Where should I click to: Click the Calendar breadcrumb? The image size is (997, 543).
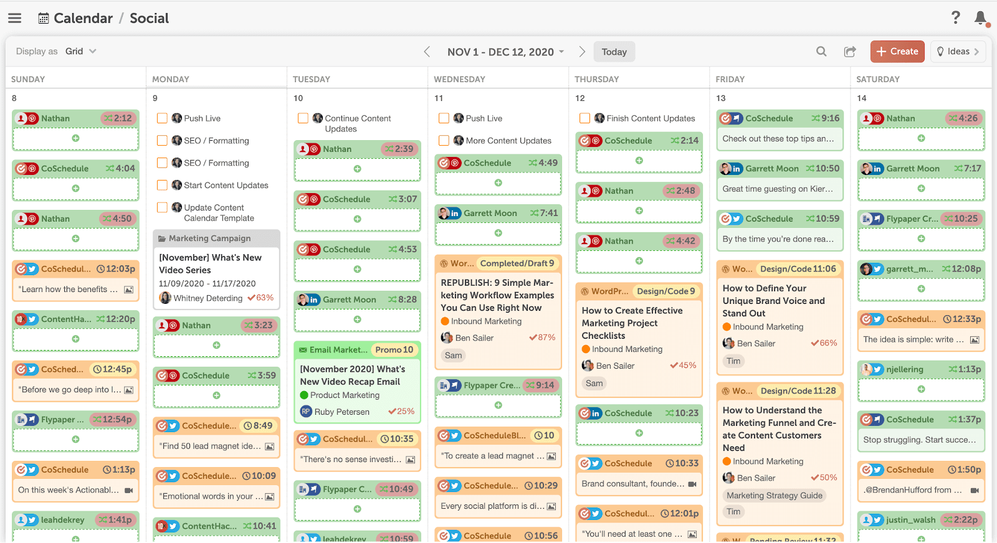click(x=83, y=19)
